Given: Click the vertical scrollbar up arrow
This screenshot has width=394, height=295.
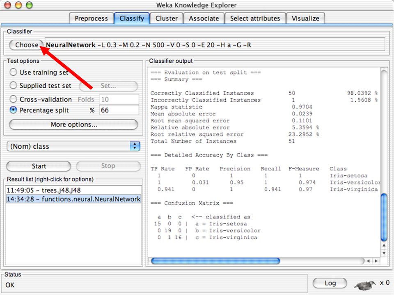Looking at the screenshot, I should pos(384,245).
